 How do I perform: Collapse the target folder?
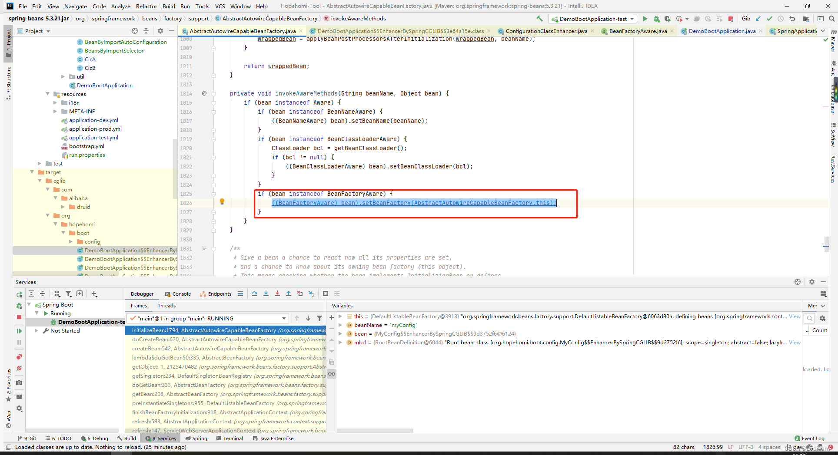click(x=32, y=172)
